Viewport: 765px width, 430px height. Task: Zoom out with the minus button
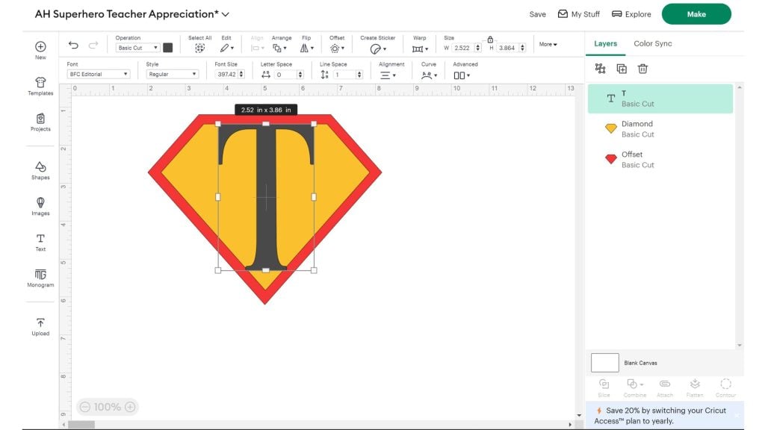(85, 407)
